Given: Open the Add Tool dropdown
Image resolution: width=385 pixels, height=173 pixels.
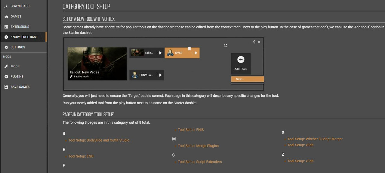Looking at the screenshot, I should click(x=241, y=69).
